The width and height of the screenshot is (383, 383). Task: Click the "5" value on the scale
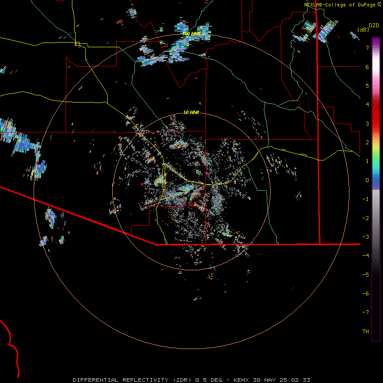point(367,86)
